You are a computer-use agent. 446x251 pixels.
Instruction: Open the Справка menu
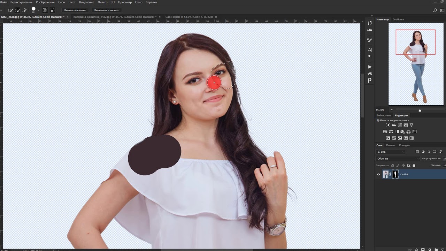151,2
